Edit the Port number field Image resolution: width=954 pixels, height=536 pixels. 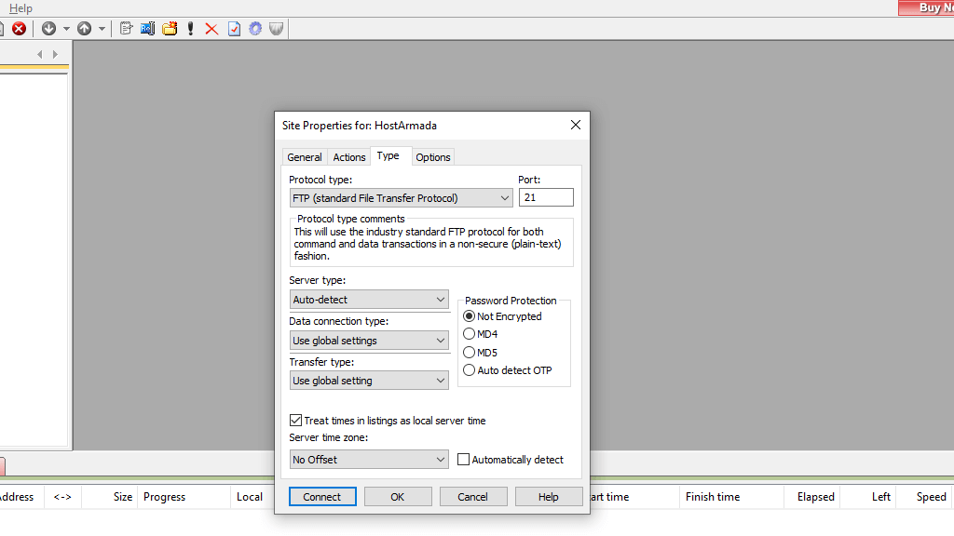click(x=546, y=197)
